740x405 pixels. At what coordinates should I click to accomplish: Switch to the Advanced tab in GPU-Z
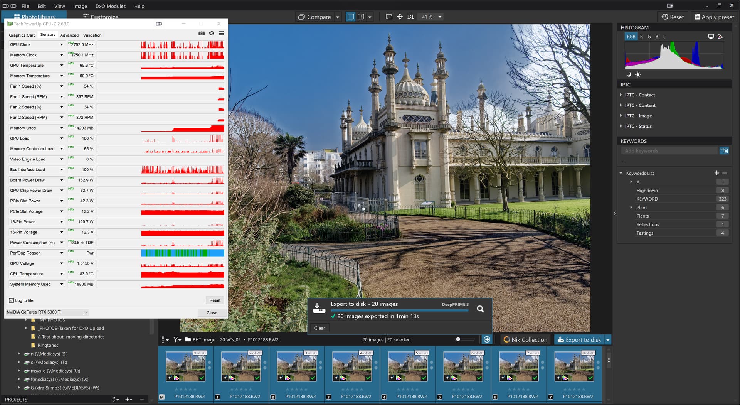tap(69, 35)
